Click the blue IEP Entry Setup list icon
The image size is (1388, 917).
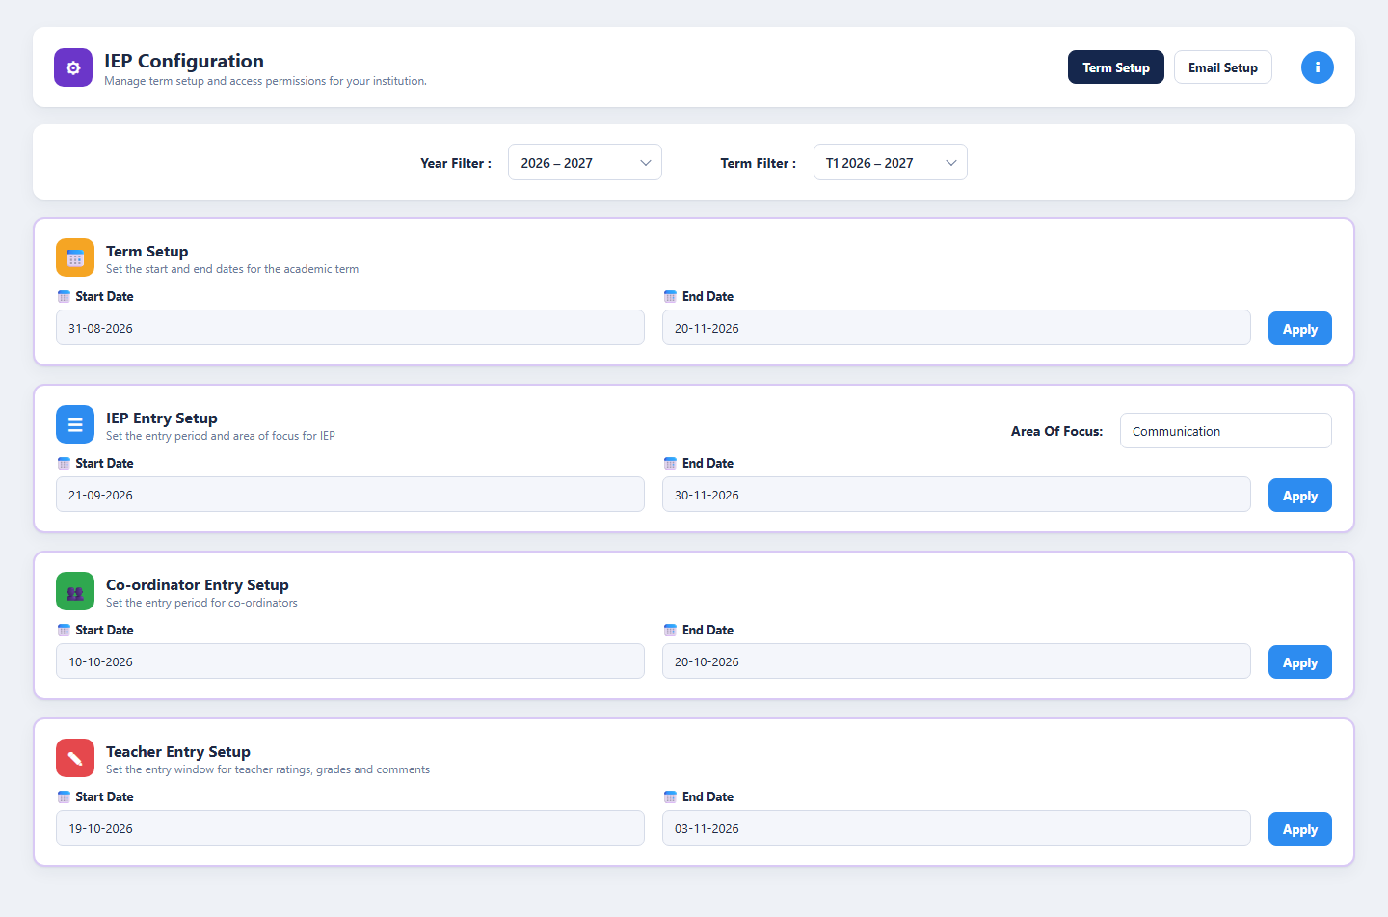click(75, 424)
